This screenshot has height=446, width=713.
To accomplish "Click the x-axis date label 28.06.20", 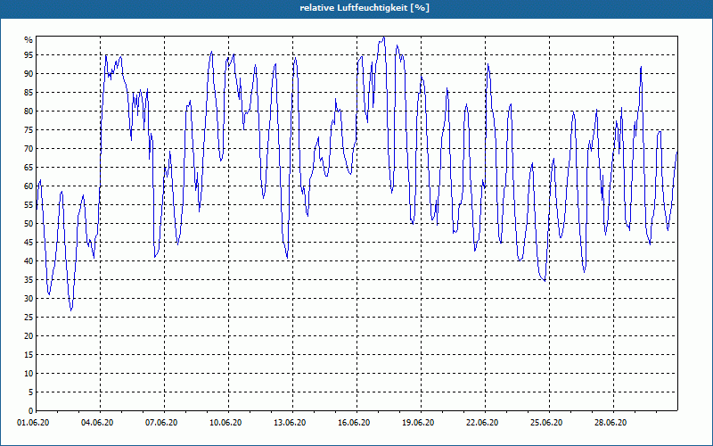I will coord(611,422).
